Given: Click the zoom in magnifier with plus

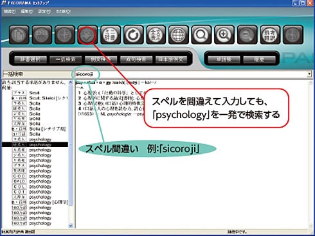Looking at the screenshot, I should 224,35.
